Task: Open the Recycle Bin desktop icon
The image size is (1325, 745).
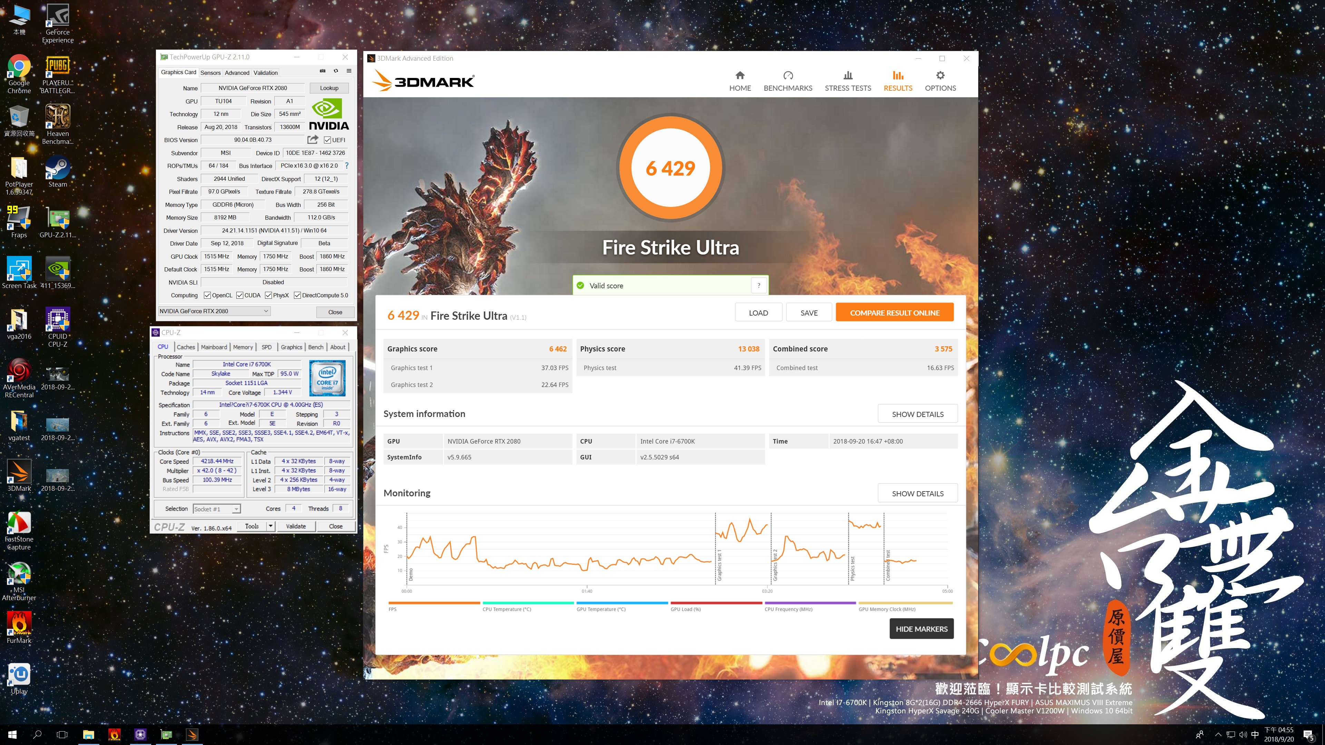Action: click(x=19, y=121)
